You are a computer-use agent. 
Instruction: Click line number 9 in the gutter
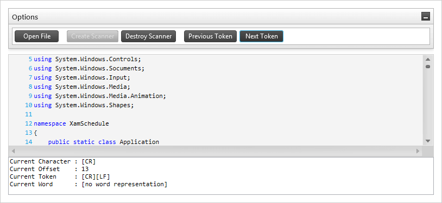tap(30, 96)
